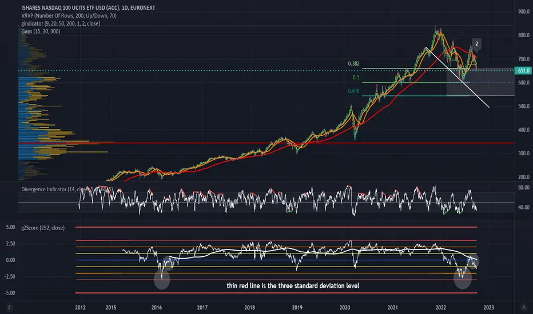Click the VRVP indicator legend
This screenshot has width=533, height=314.
69,15
